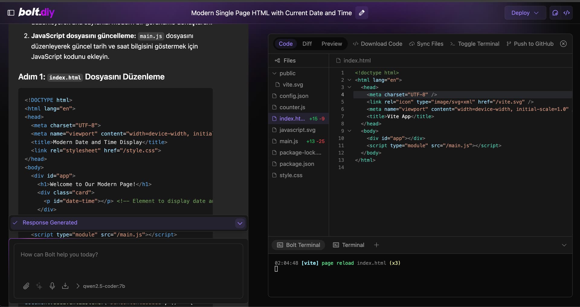580x307 pixels.
Task: Add a new terminal with plus icon
Action: point(376,245)
